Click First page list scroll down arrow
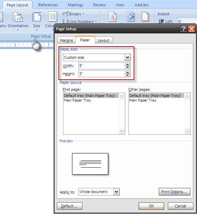The width and height of the screenshot is (197, 214). click(121, 131)
